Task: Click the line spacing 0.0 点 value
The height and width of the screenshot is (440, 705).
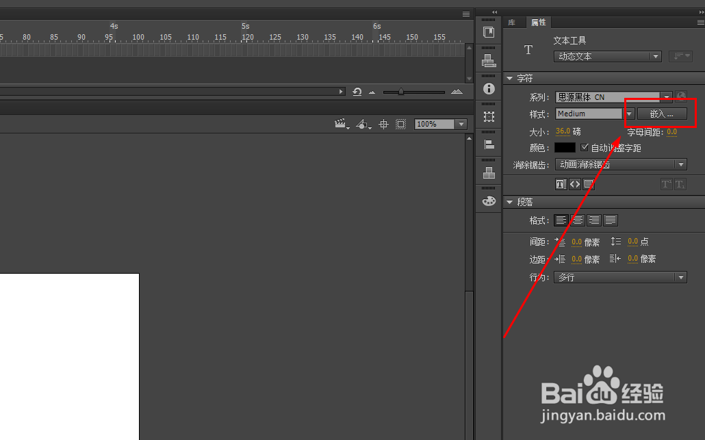Action: pyautogui.click(x=632, y=242)
